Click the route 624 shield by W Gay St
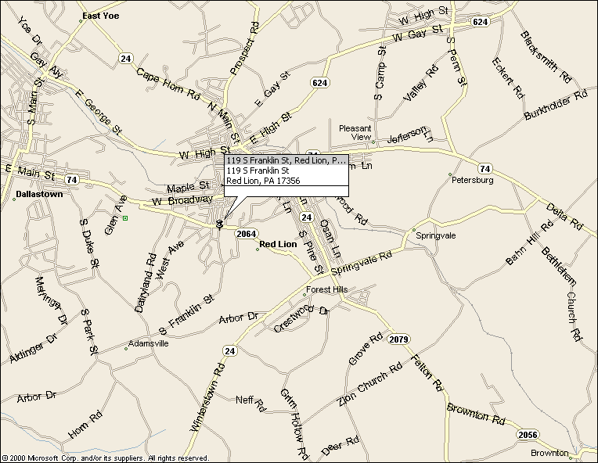The image size is (598, 463). (x=480, y=22)
